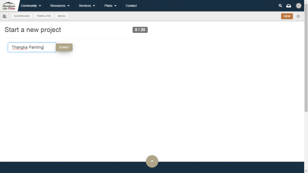Expand the Plans dropdown menu

(x=110, y=6)
